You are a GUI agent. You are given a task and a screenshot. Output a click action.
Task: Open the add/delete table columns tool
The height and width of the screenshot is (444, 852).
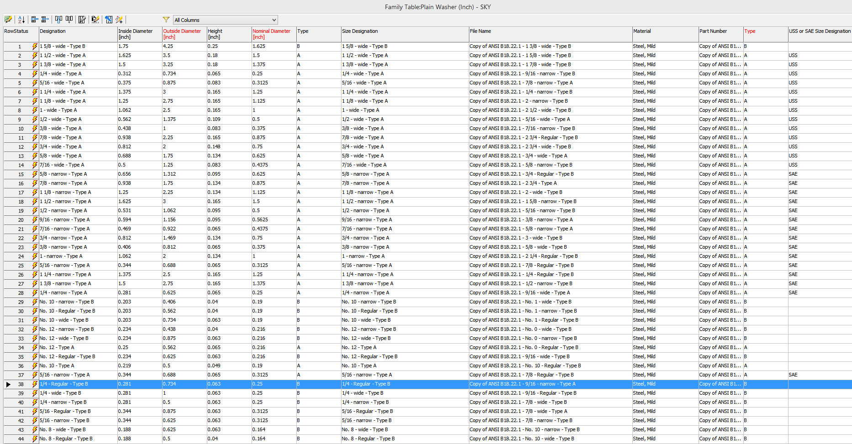click(82, 19)
